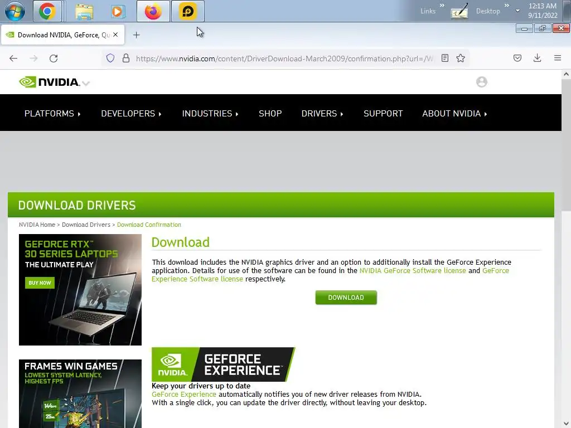Bookmark this page with the star
This screenshot has height=428, width=571.
461,58
